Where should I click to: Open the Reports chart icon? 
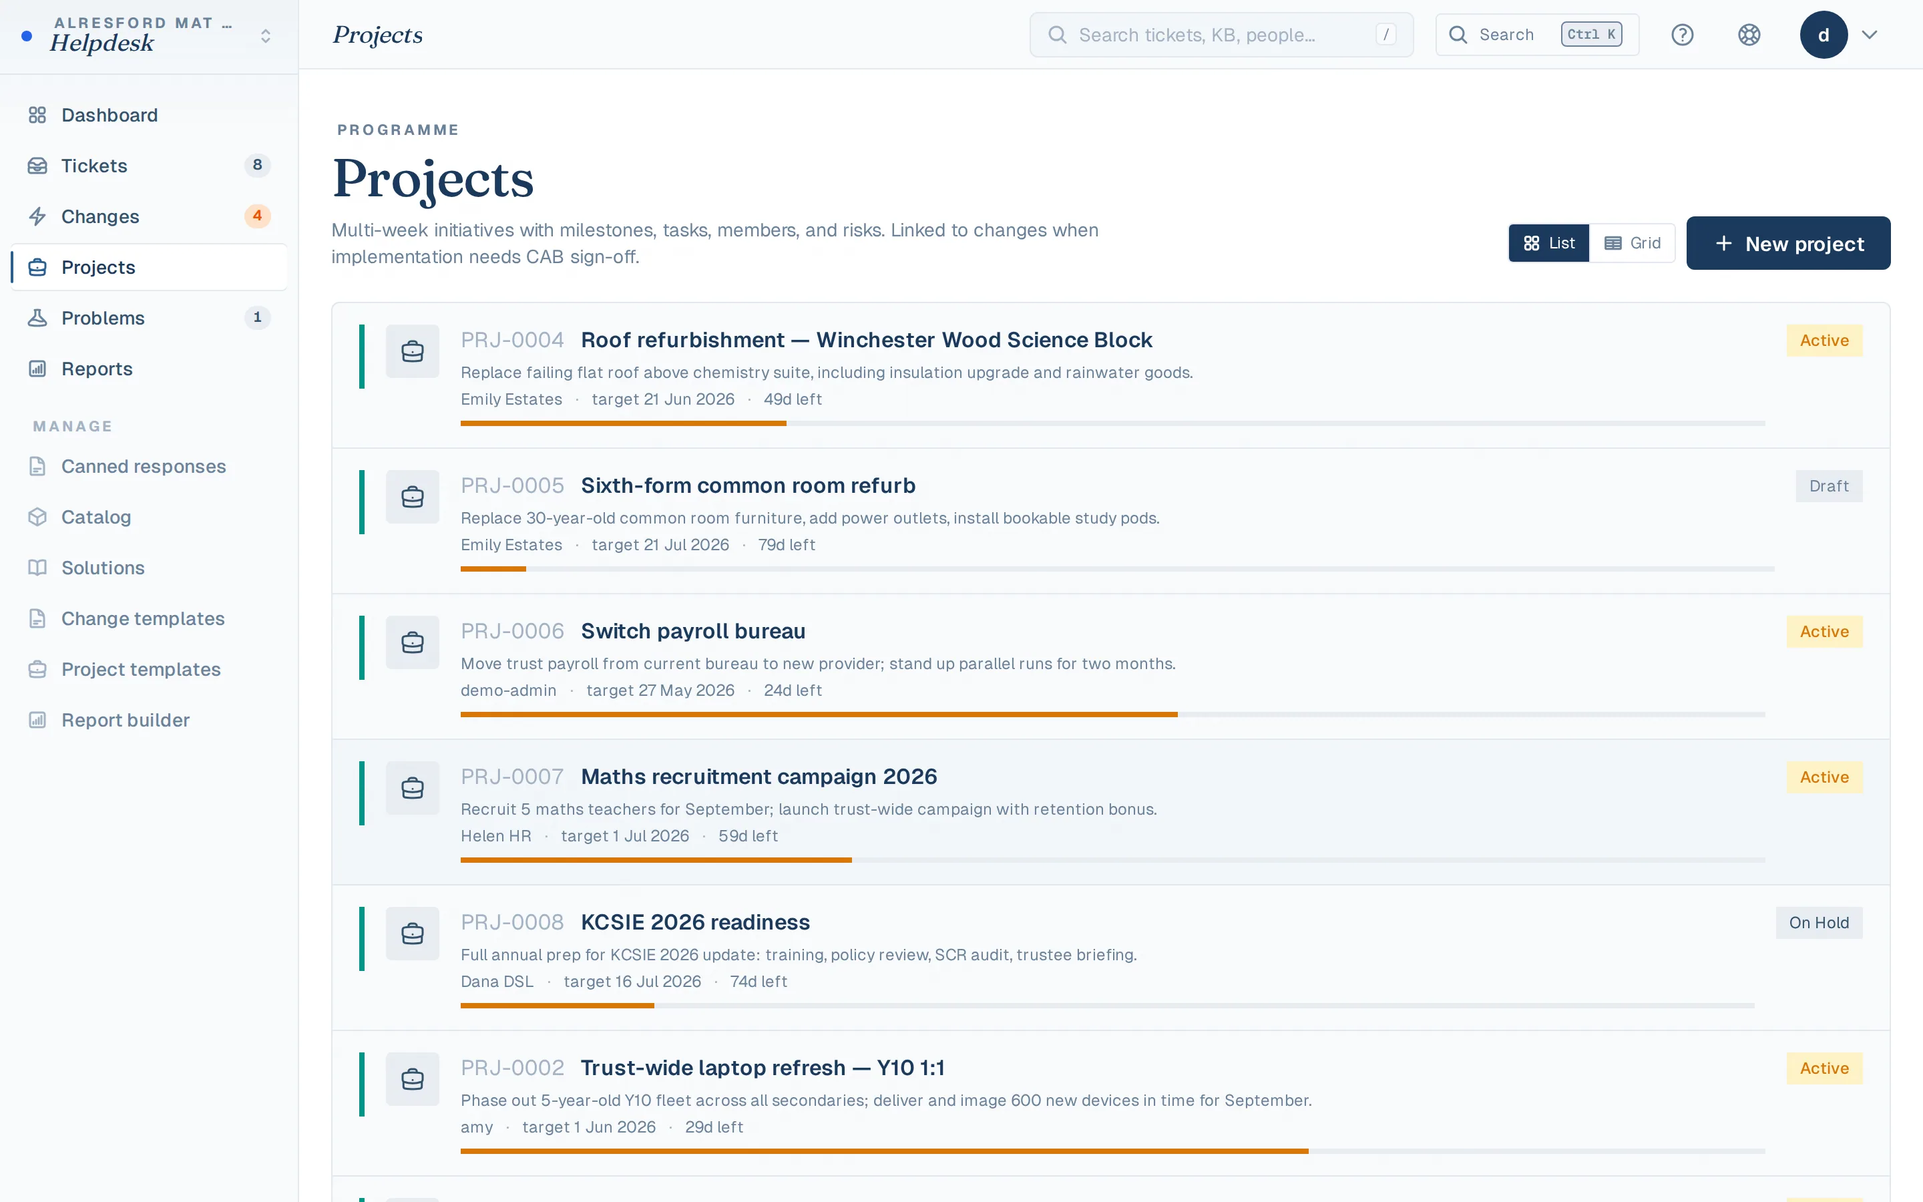37,369
